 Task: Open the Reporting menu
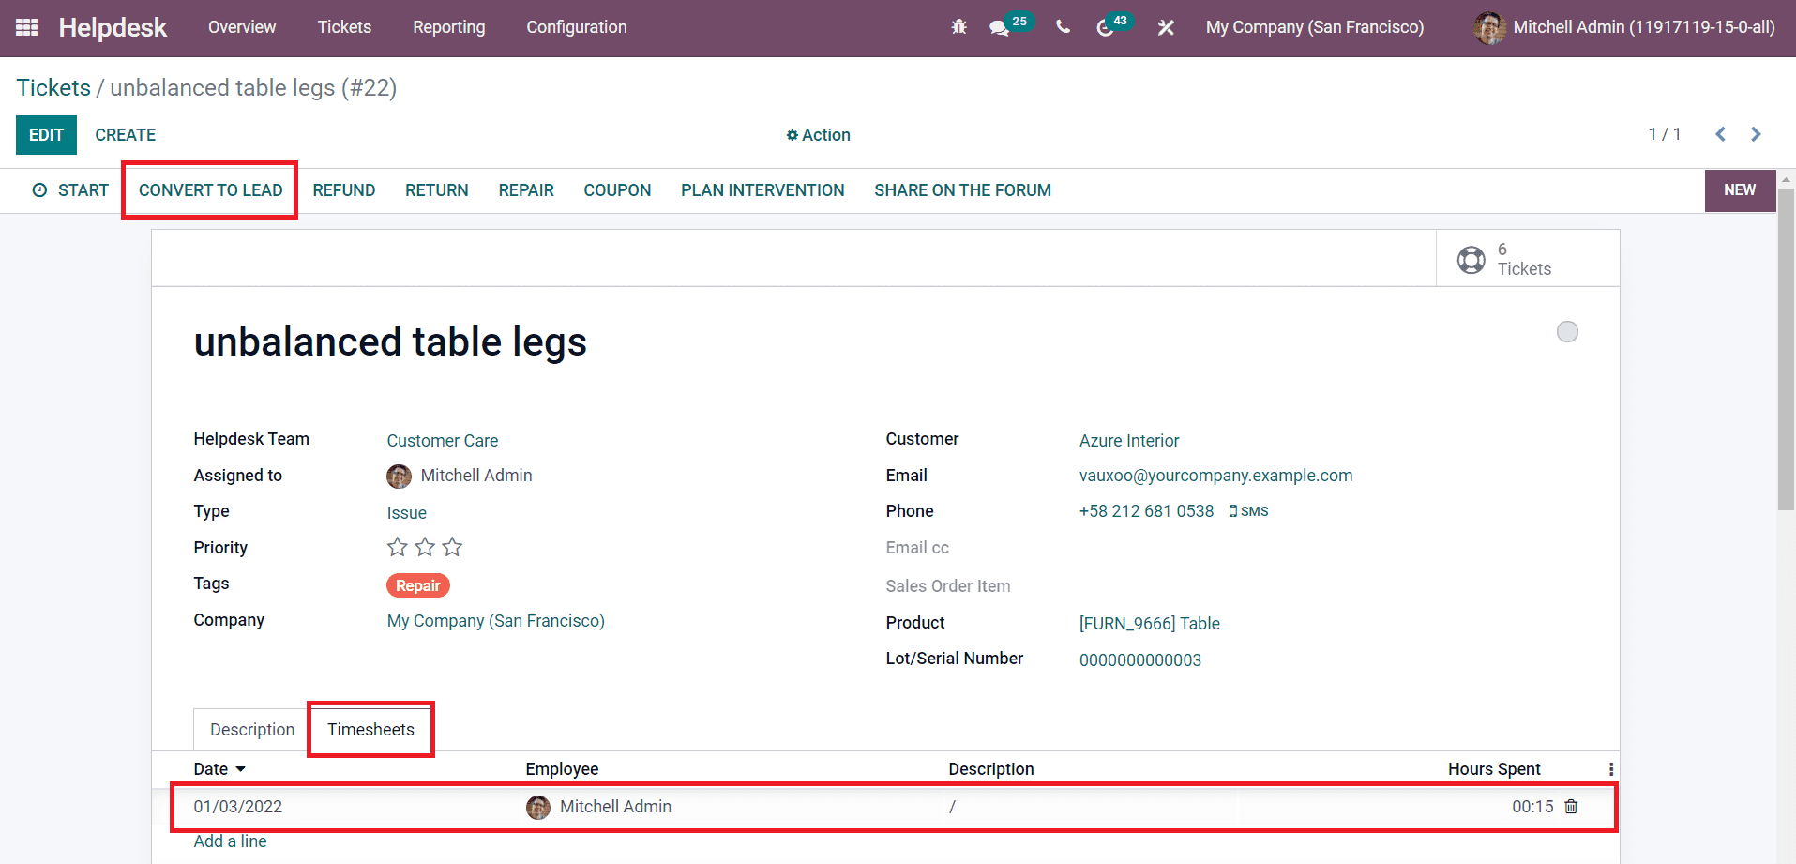coord(448,27)
